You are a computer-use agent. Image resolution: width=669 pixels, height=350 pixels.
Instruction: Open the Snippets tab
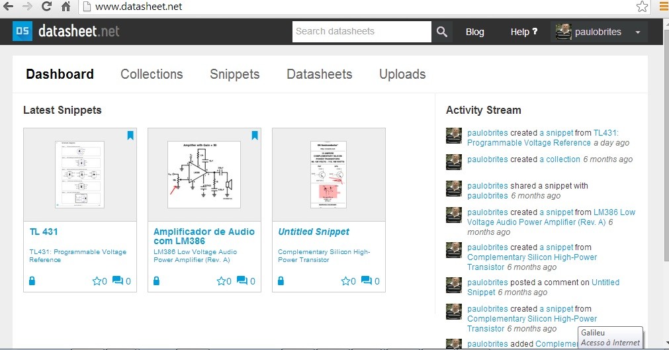(235, 74)
